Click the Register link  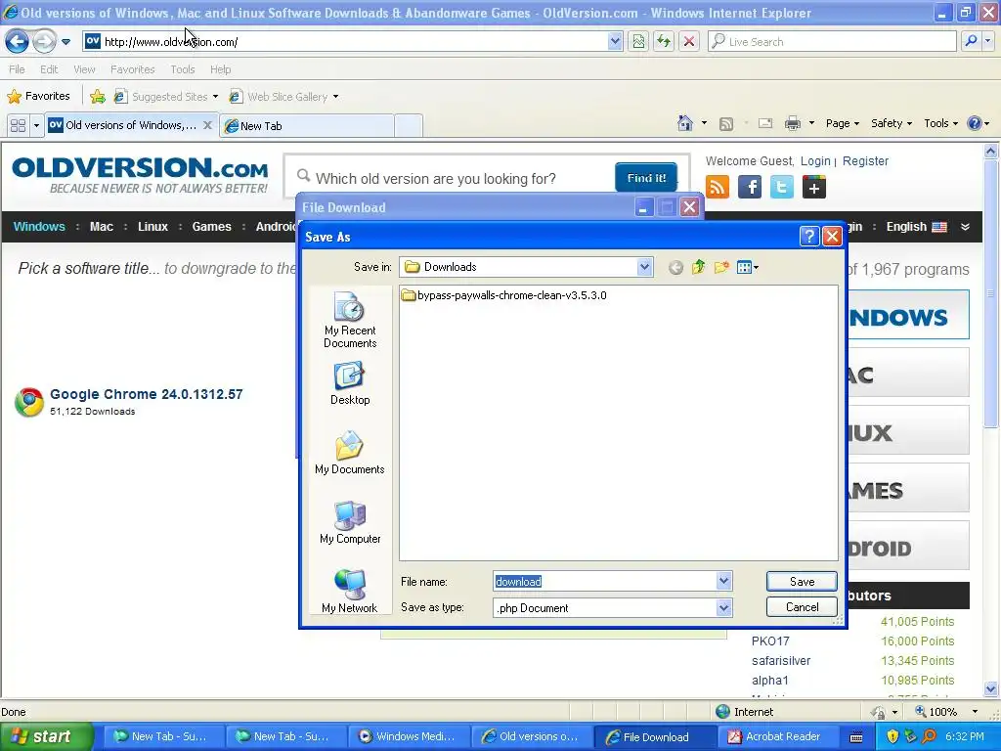pyautogui.click(x=865, y=161)
